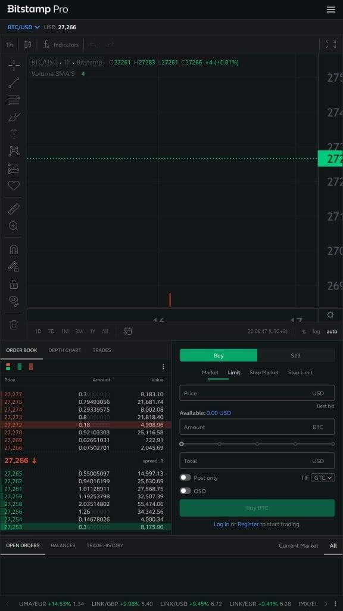343x611 pixels.
Task: Set chart range to 1D
Action: [x=38, y=332]
